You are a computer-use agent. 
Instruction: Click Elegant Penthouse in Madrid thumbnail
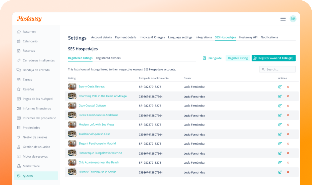point(72,143)
